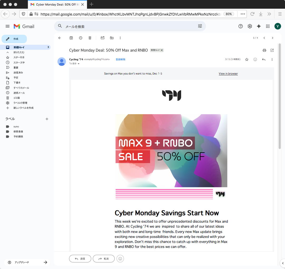Open a new browser tab
The height and width of the screenshot is (269, 285).
click(91, 4)
